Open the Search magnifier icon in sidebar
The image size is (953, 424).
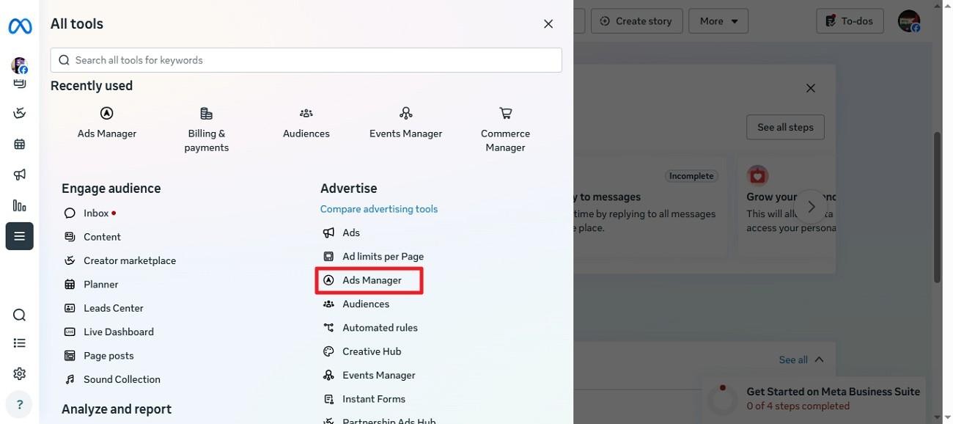[x=20, y=315]
